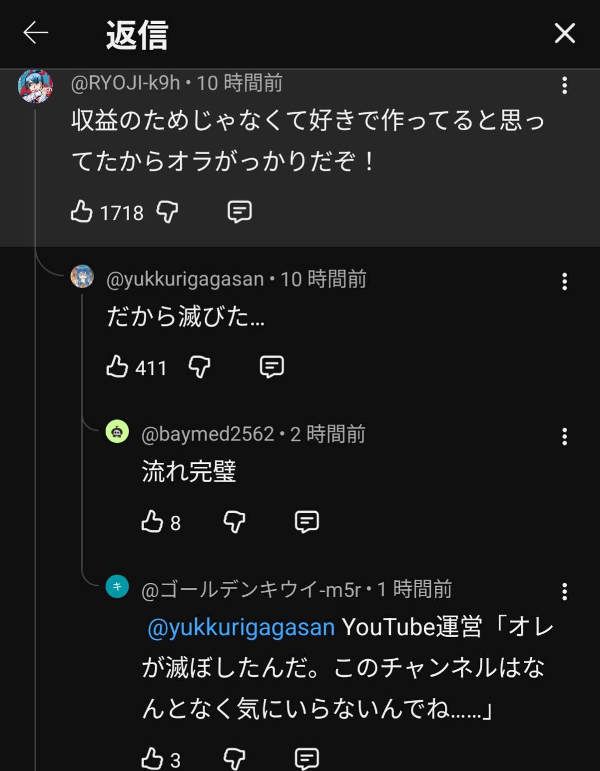The image size is (600, 771).
Task: Open the options menu for @RYOJI-k9h's comment
Action: (x=564, y=85)
